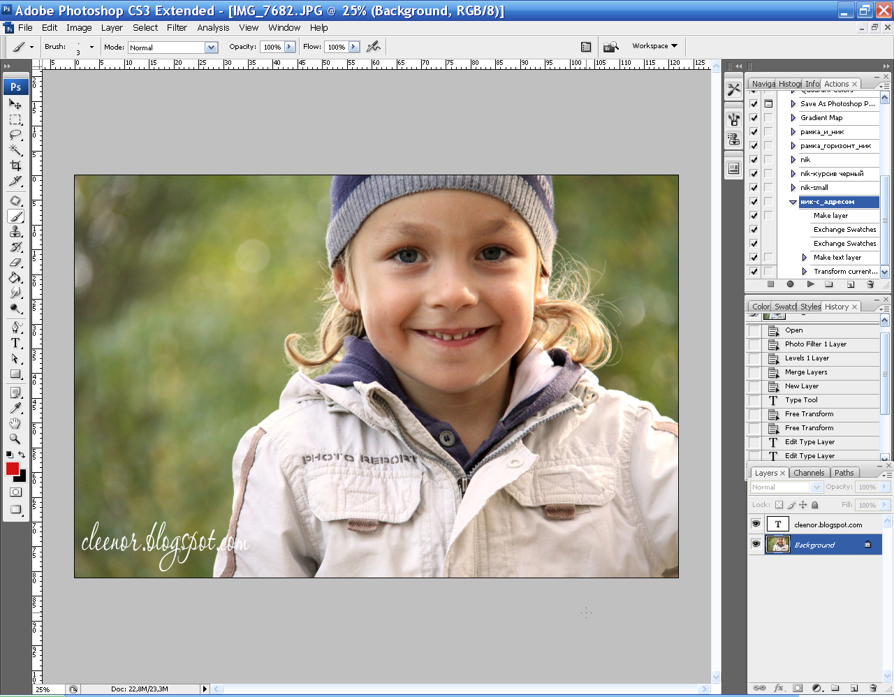The width and height of the screenshot is (894, 697).
Task: Open the brush Mode dropdown
Action: click(211, 47)
